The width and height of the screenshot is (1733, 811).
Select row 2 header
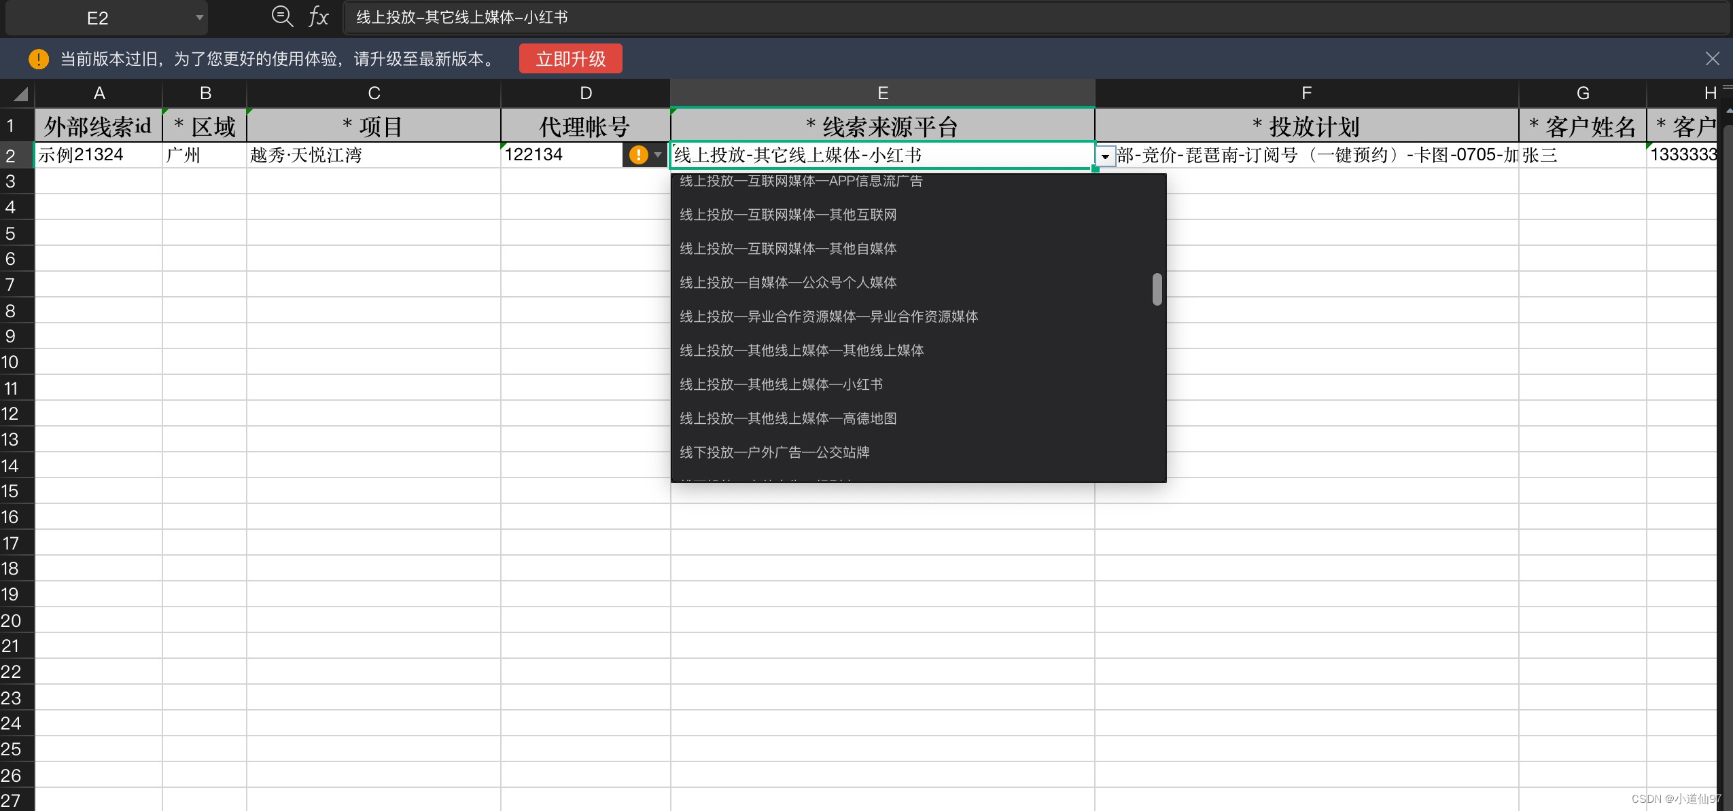[x=11, y=156]
